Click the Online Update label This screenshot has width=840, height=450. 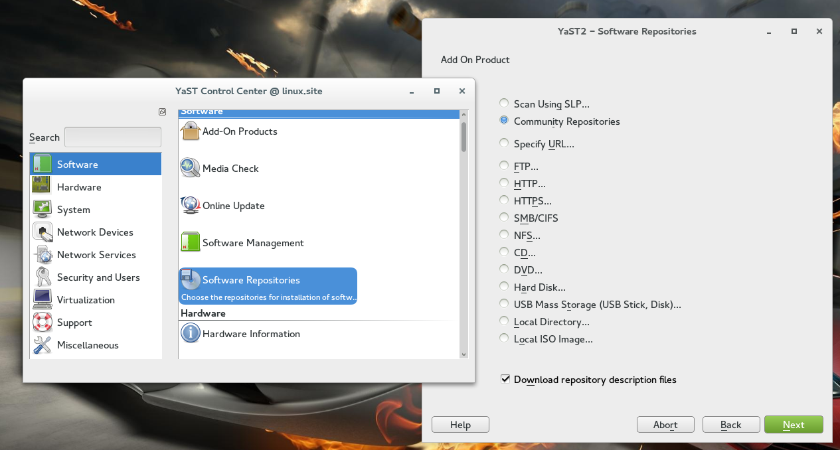point(234,206)
